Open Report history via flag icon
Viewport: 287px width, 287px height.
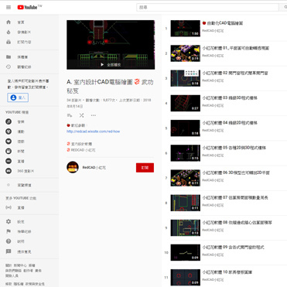[x=9, y=231]
